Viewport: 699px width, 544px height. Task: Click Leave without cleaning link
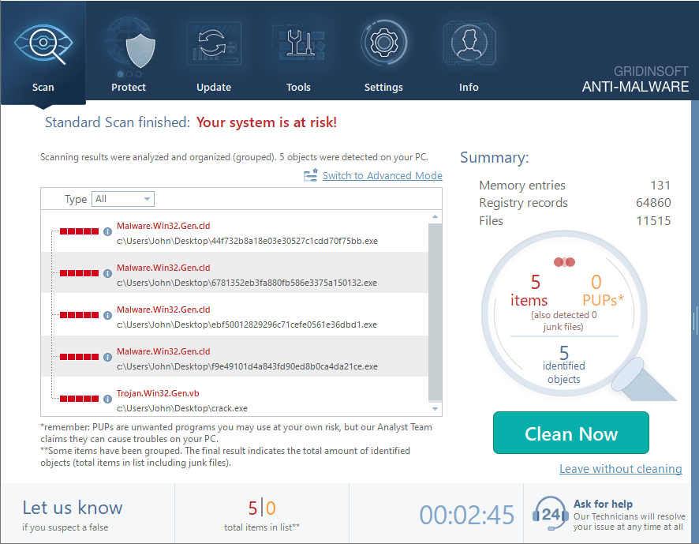(621, 468)
